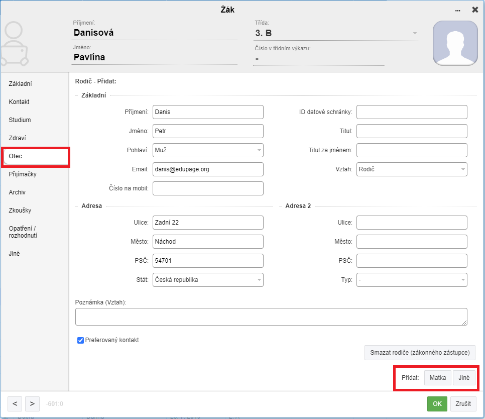The width and height of the screenshot is (485, 419).
Task: Uncheck Preferovaný kontakt checkbox
Action: click(80, 340)
